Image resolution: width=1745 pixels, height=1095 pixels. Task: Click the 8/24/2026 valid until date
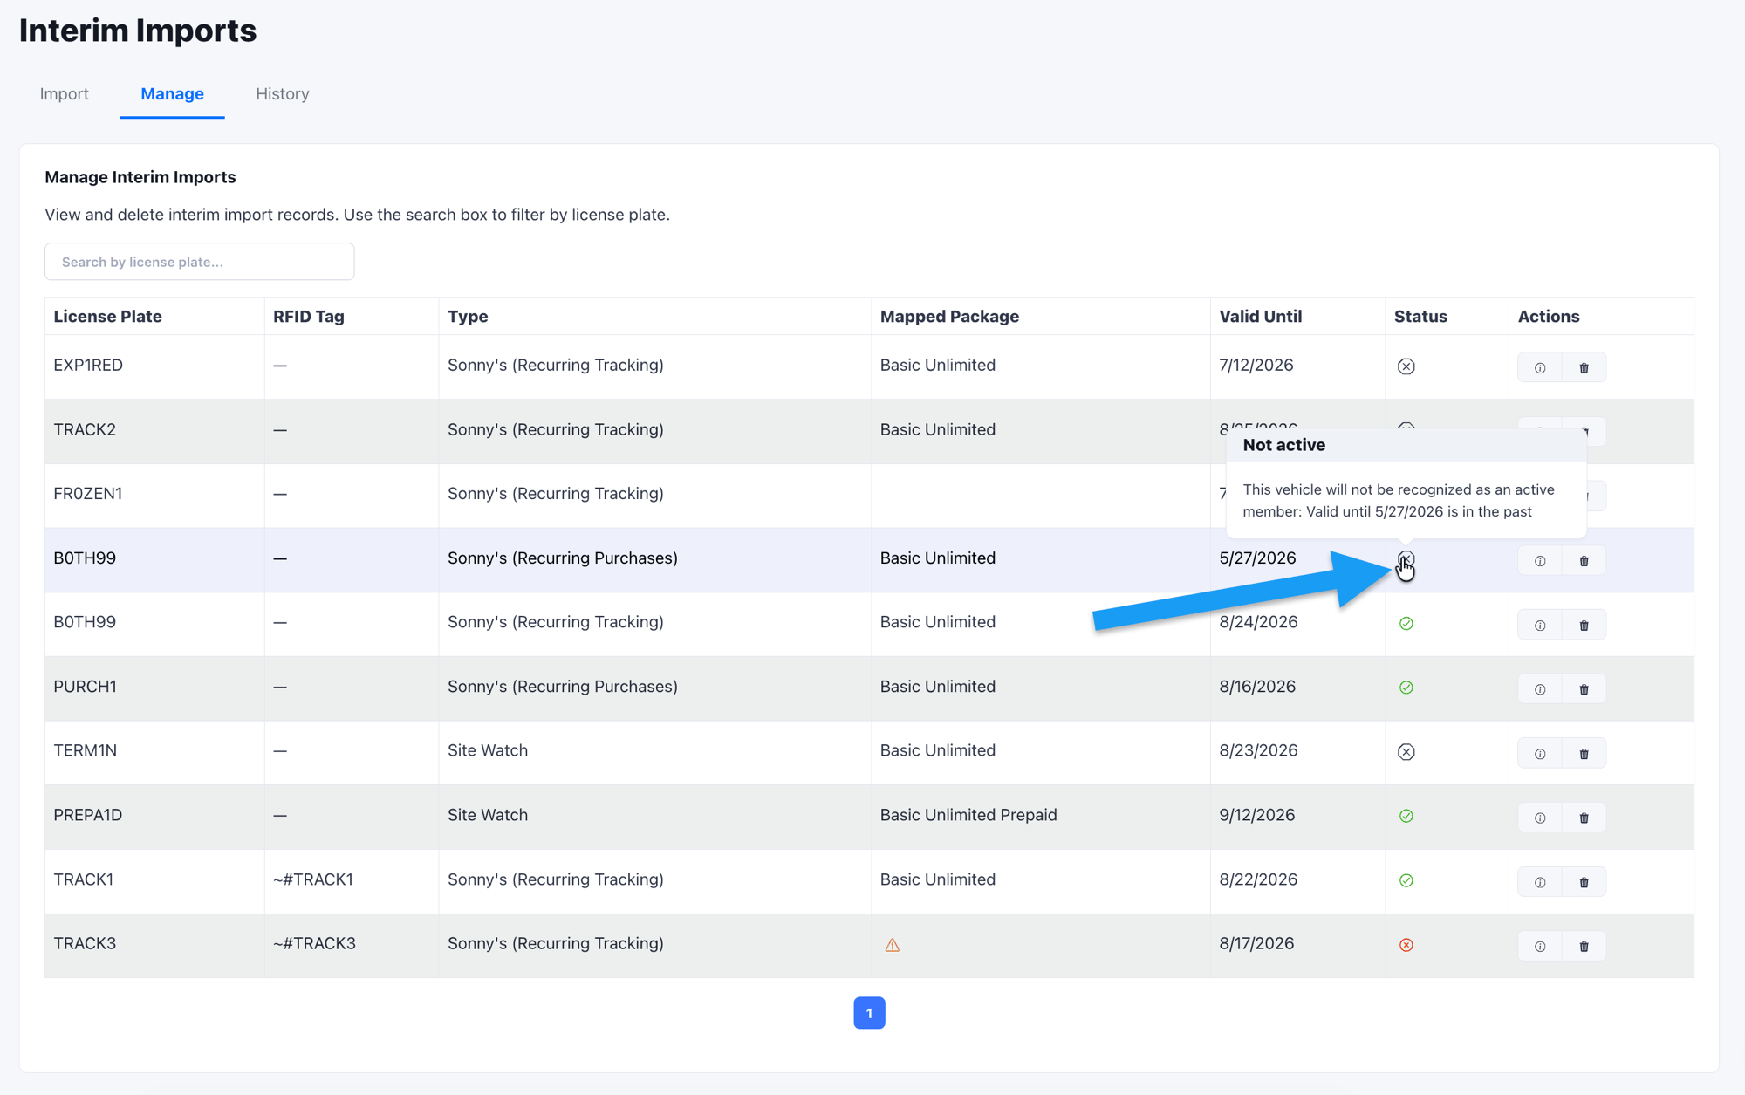(1258, 622)
